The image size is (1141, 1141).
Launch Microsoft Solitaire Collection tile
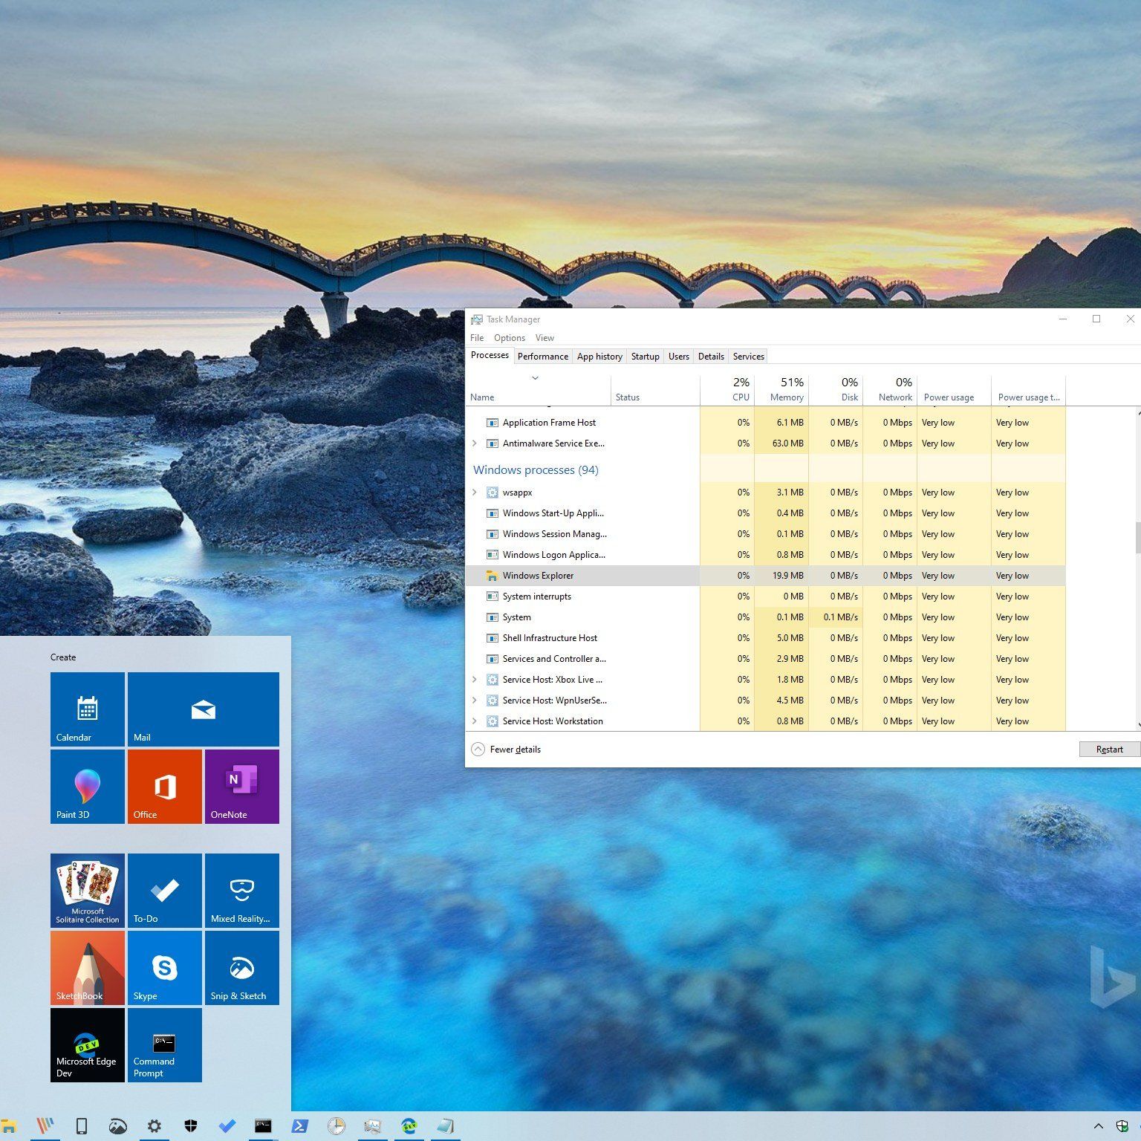tap(88, 890)
